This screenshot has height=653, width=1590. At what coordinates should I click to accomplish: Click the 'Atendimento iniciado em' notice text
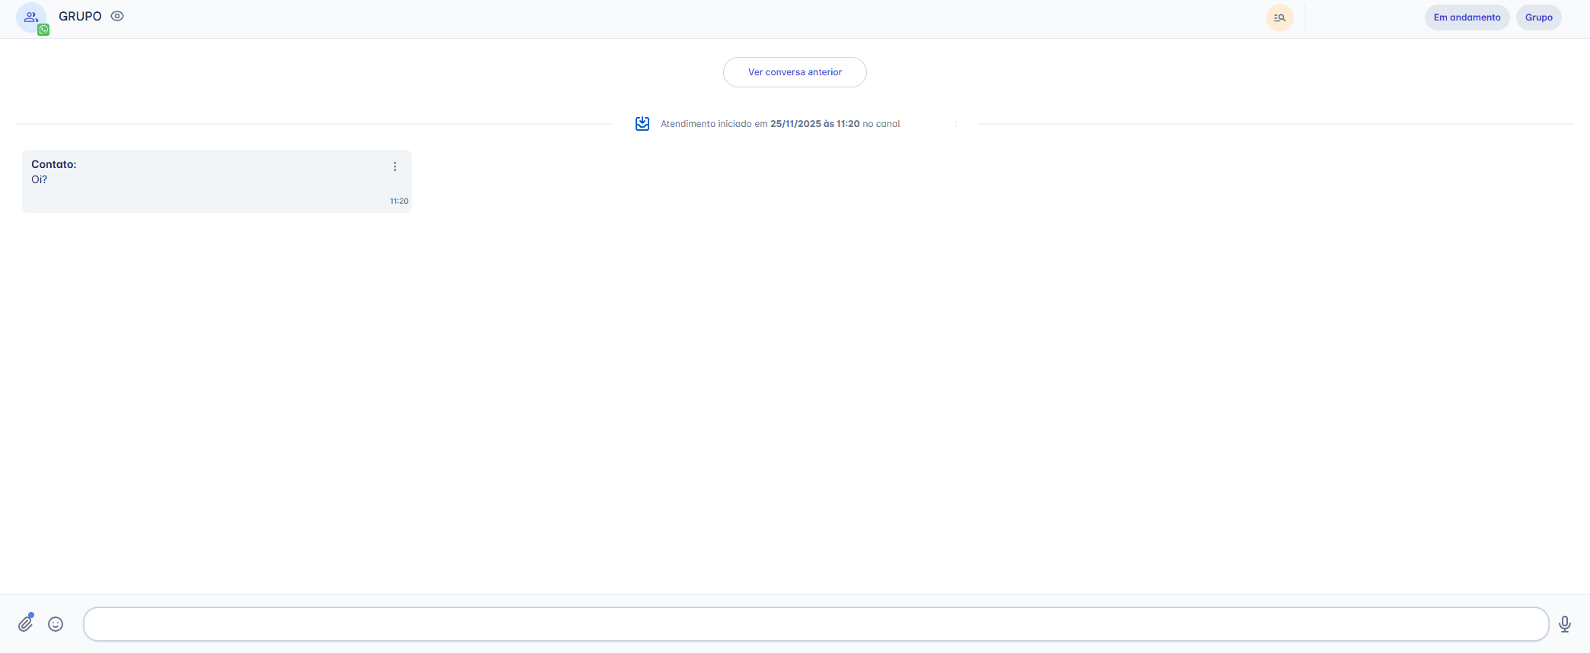pyautogui.click(x=713, y=124)
